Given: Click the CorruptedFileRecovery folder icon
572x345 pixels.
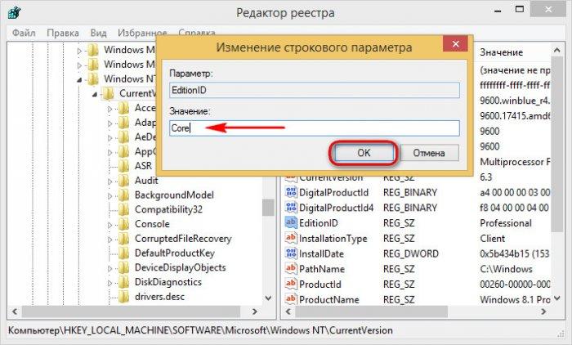Looking at the screenshot, I should pos(124,239).
